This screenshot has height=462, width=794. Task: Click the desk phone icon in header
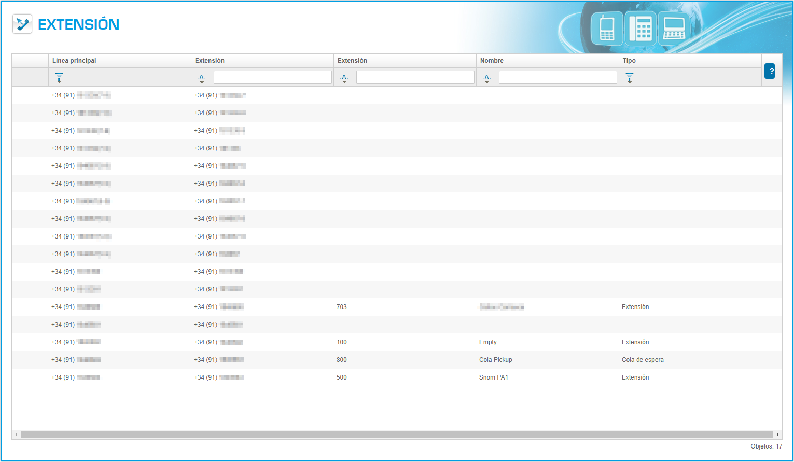(640, 28)
